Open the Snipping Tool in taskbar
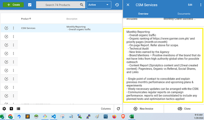 (62, 116)
